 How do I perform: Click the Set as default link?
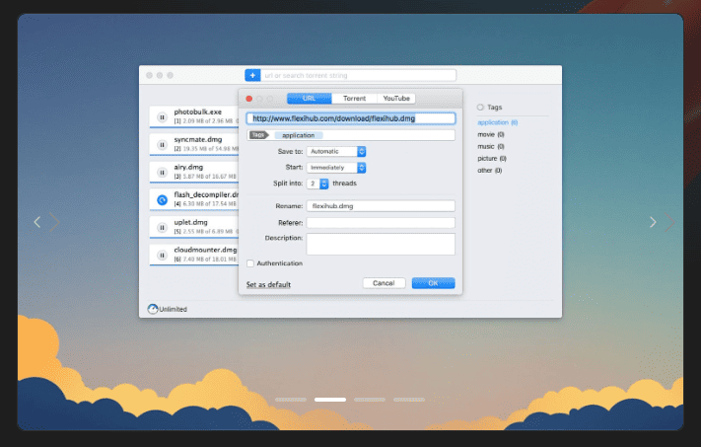pos(268,284)
